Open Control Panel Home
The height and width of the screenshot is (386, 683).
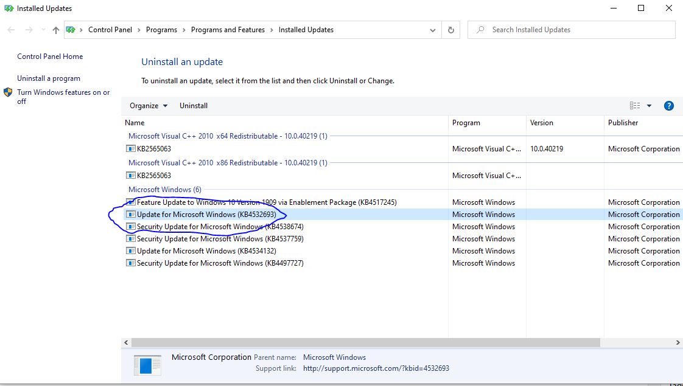(50, 56)
